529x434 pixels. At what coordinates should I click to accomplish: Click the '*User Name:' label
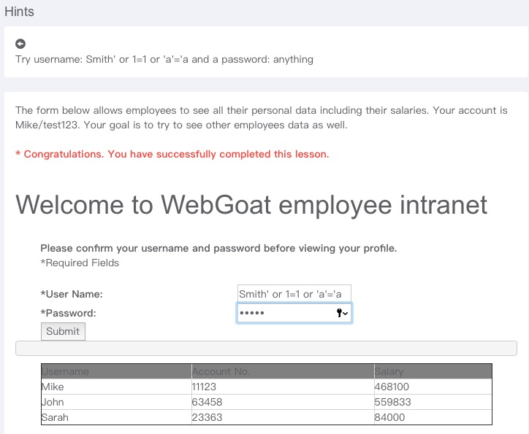pos(72,294)
